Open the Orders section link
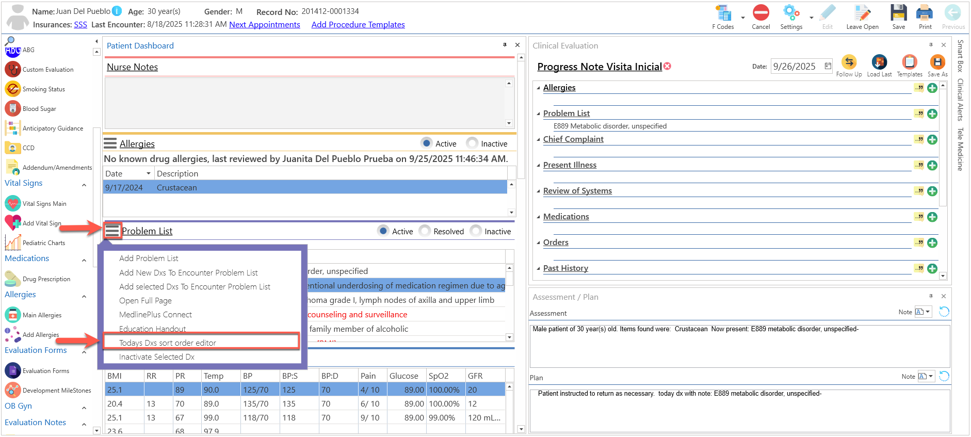 point(556,242)
